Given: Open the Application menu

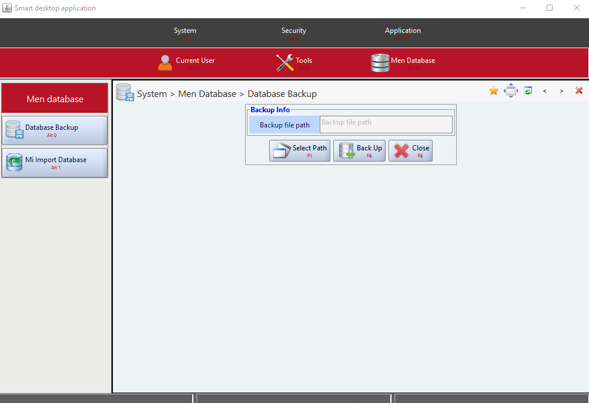Looking at the screenshot, I should [x=403, y=32].
